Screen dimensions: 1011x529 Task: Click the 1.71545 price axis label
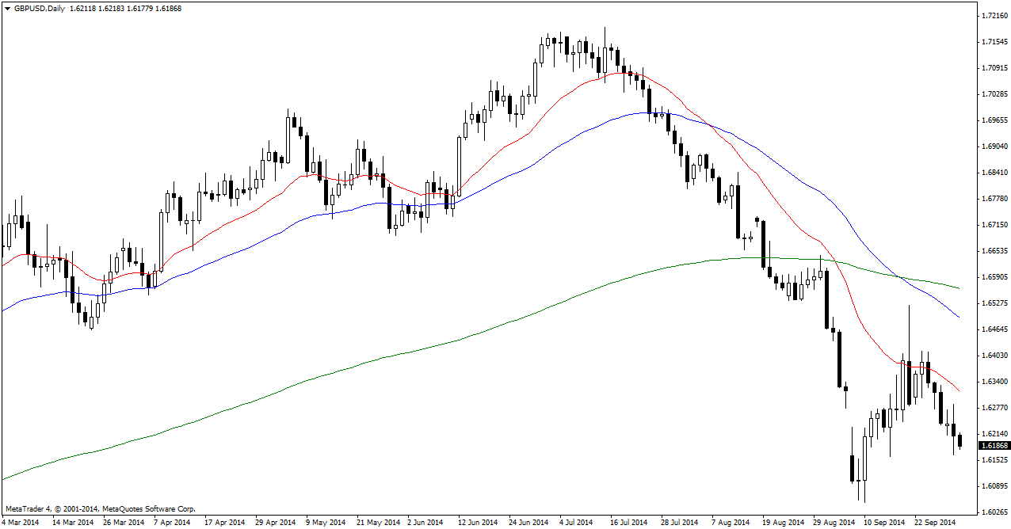[x=994, y=41]
